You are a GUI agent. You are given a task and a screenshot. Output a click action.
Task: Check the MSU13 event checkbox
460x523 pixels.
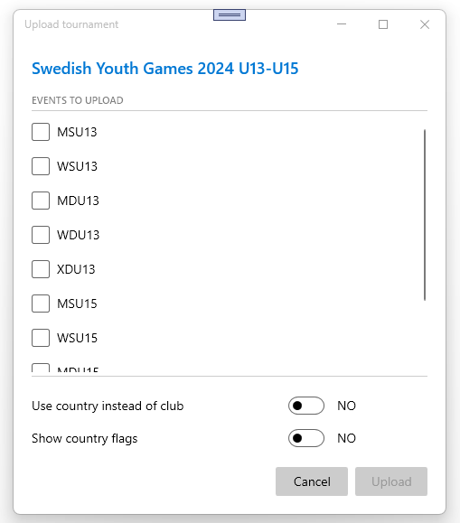[41, 132]
